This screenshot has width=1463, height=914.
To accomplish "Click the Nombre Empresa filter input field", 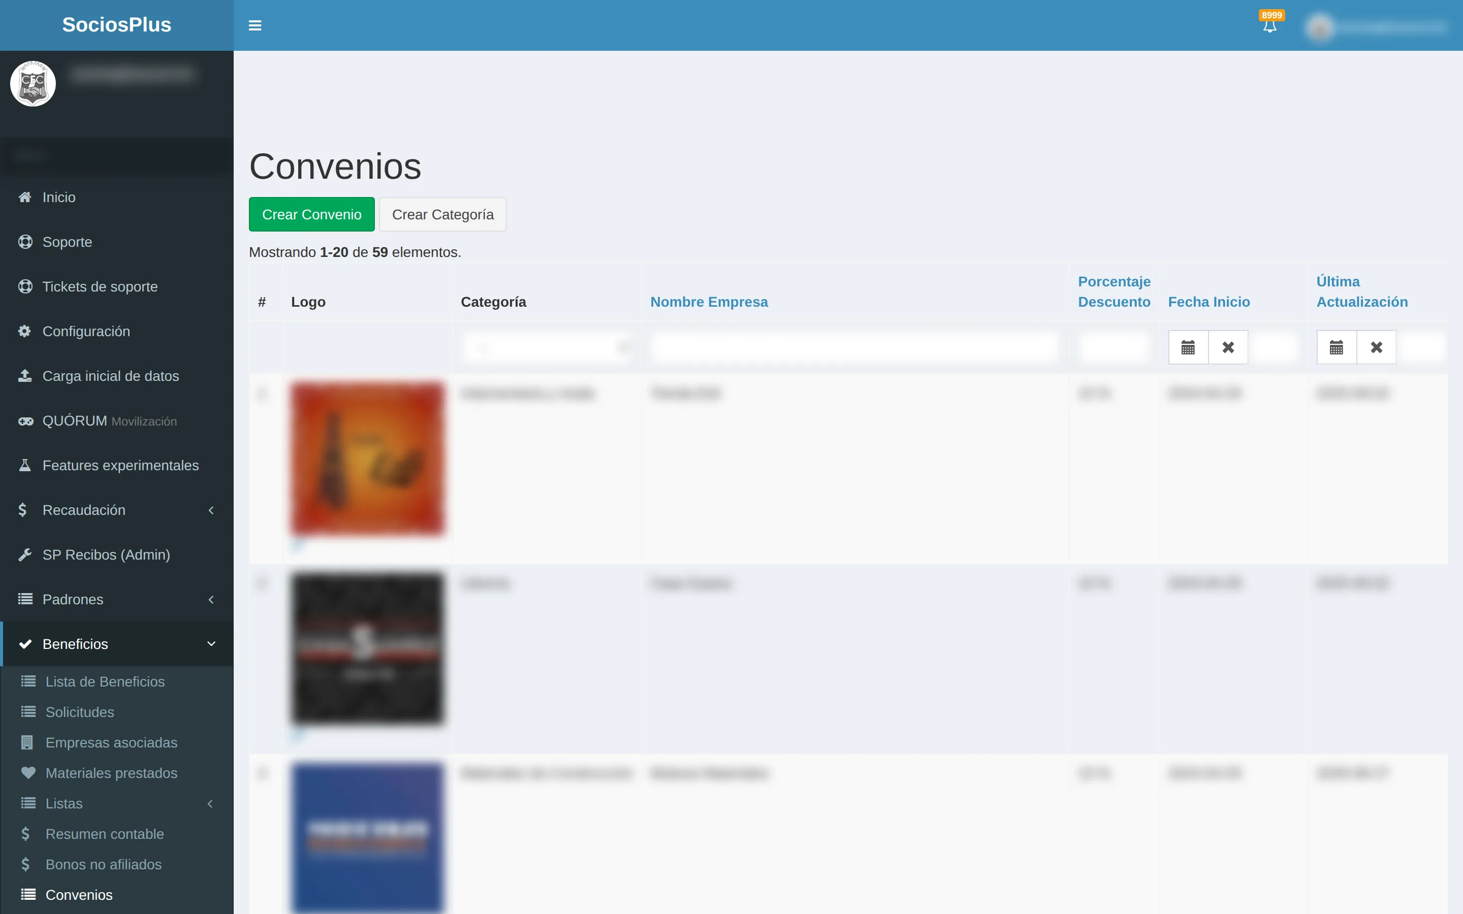I will (855, 348).
